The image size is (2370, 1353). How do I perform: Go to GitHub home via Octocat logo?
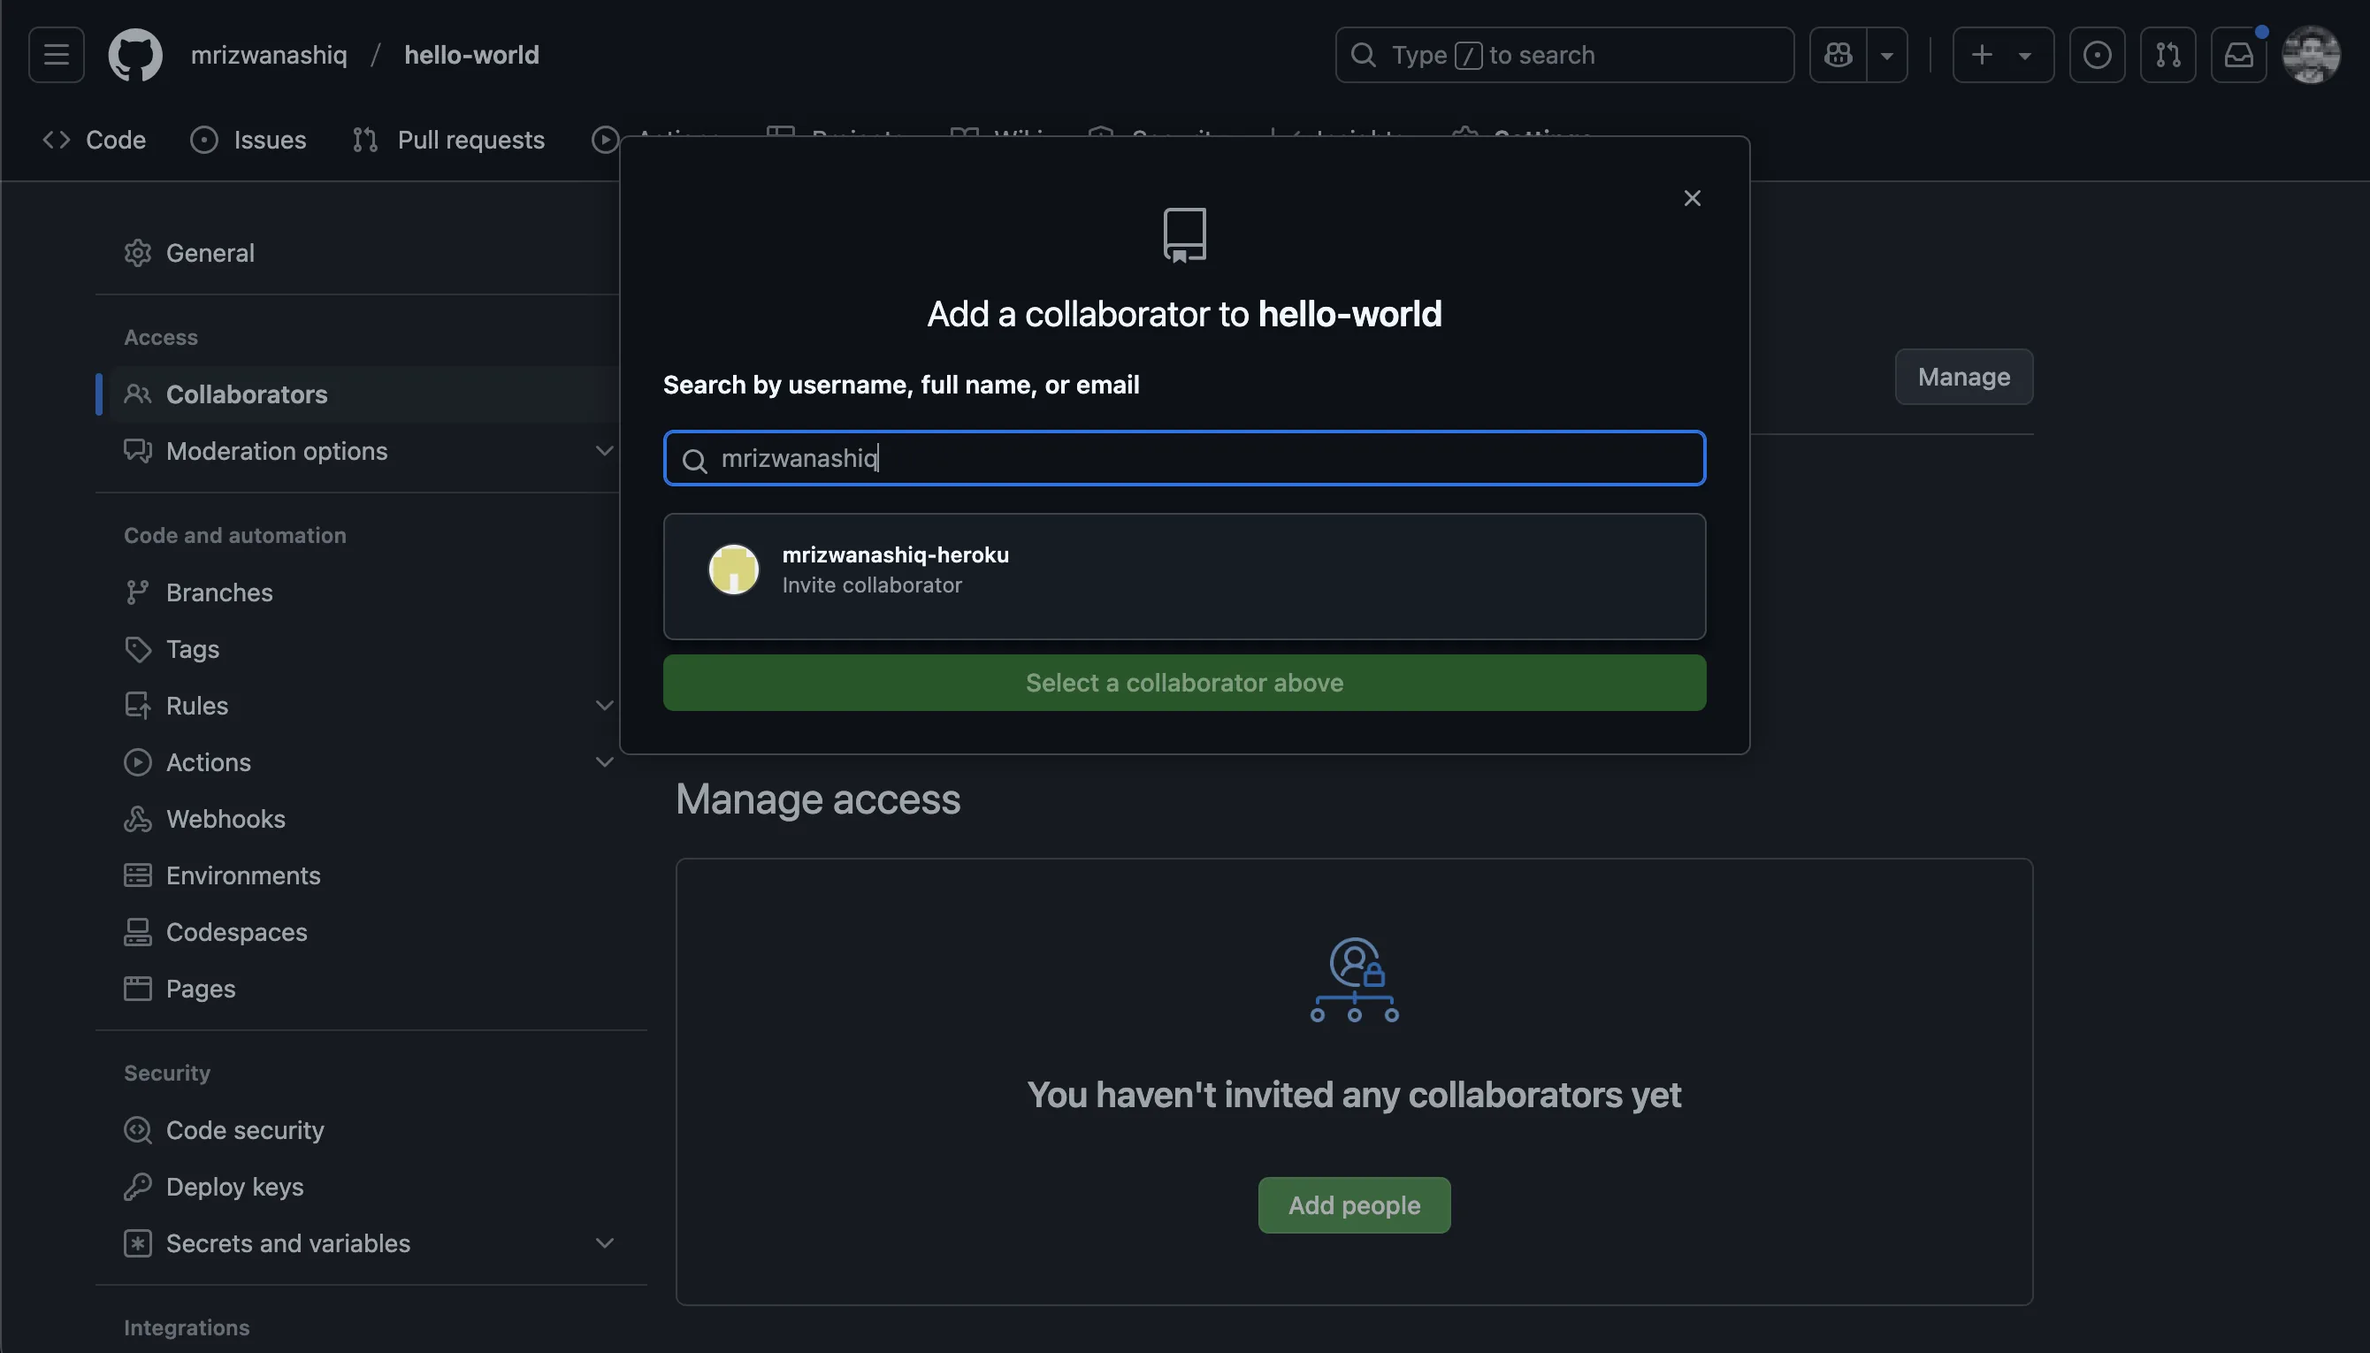pos(135,55)
